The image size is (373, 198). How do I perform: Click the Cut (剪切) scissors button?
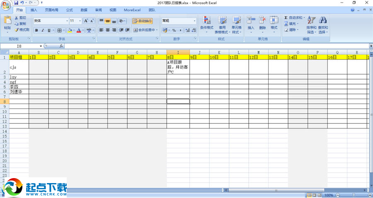click(x=20, y=18)
